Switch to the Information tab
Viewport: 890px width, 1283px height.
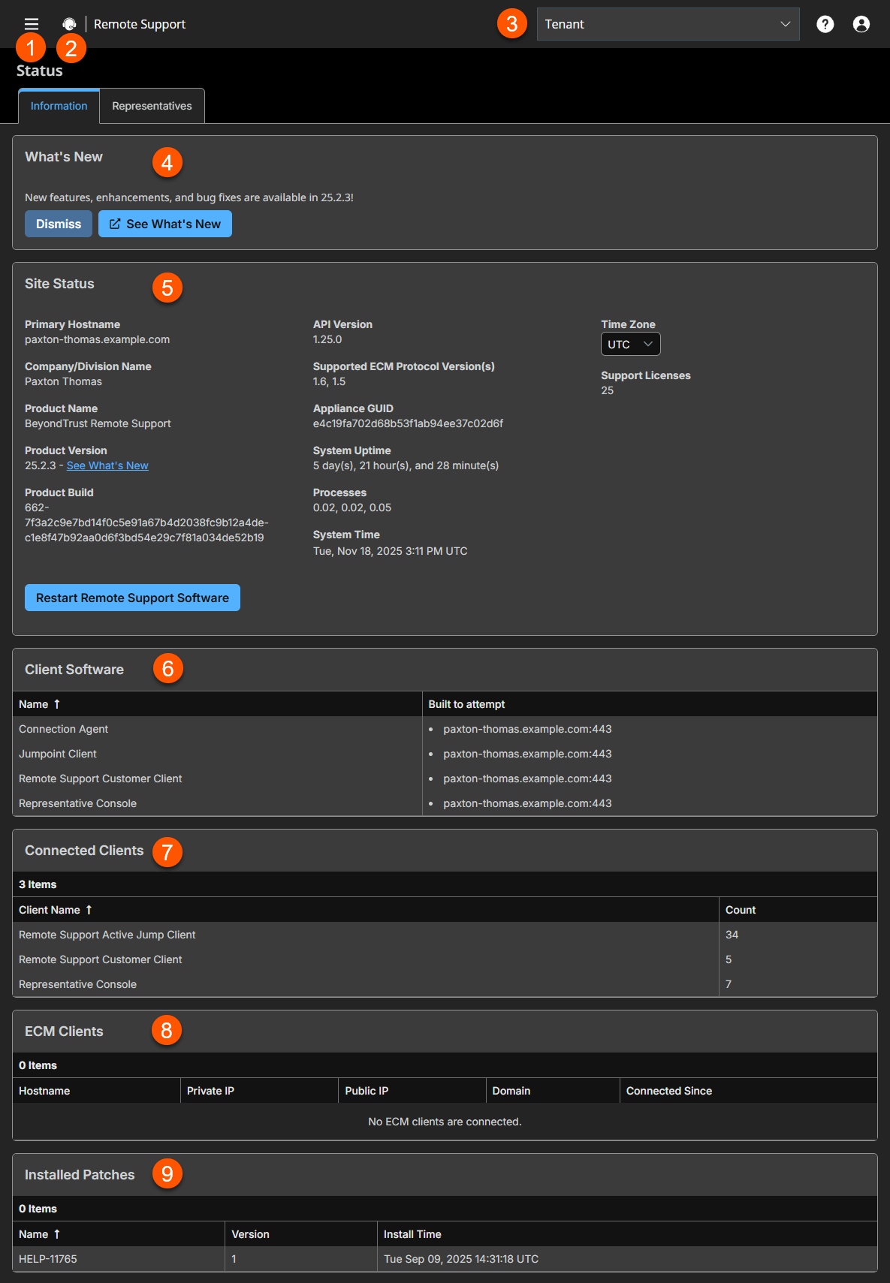pos(59,106)
